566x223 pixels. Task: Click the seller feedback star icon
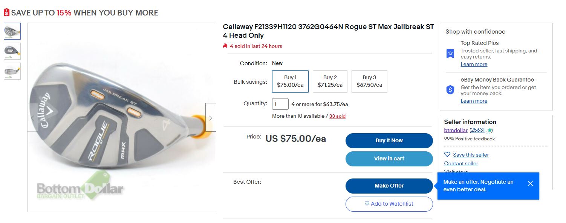(x=489, y=130)
